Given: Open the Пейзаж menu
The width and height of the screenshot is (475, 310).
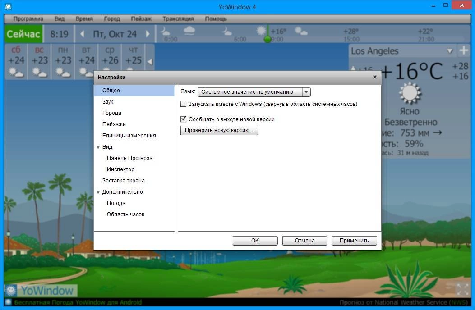Looking at the screenshot, I should [141, 19].
